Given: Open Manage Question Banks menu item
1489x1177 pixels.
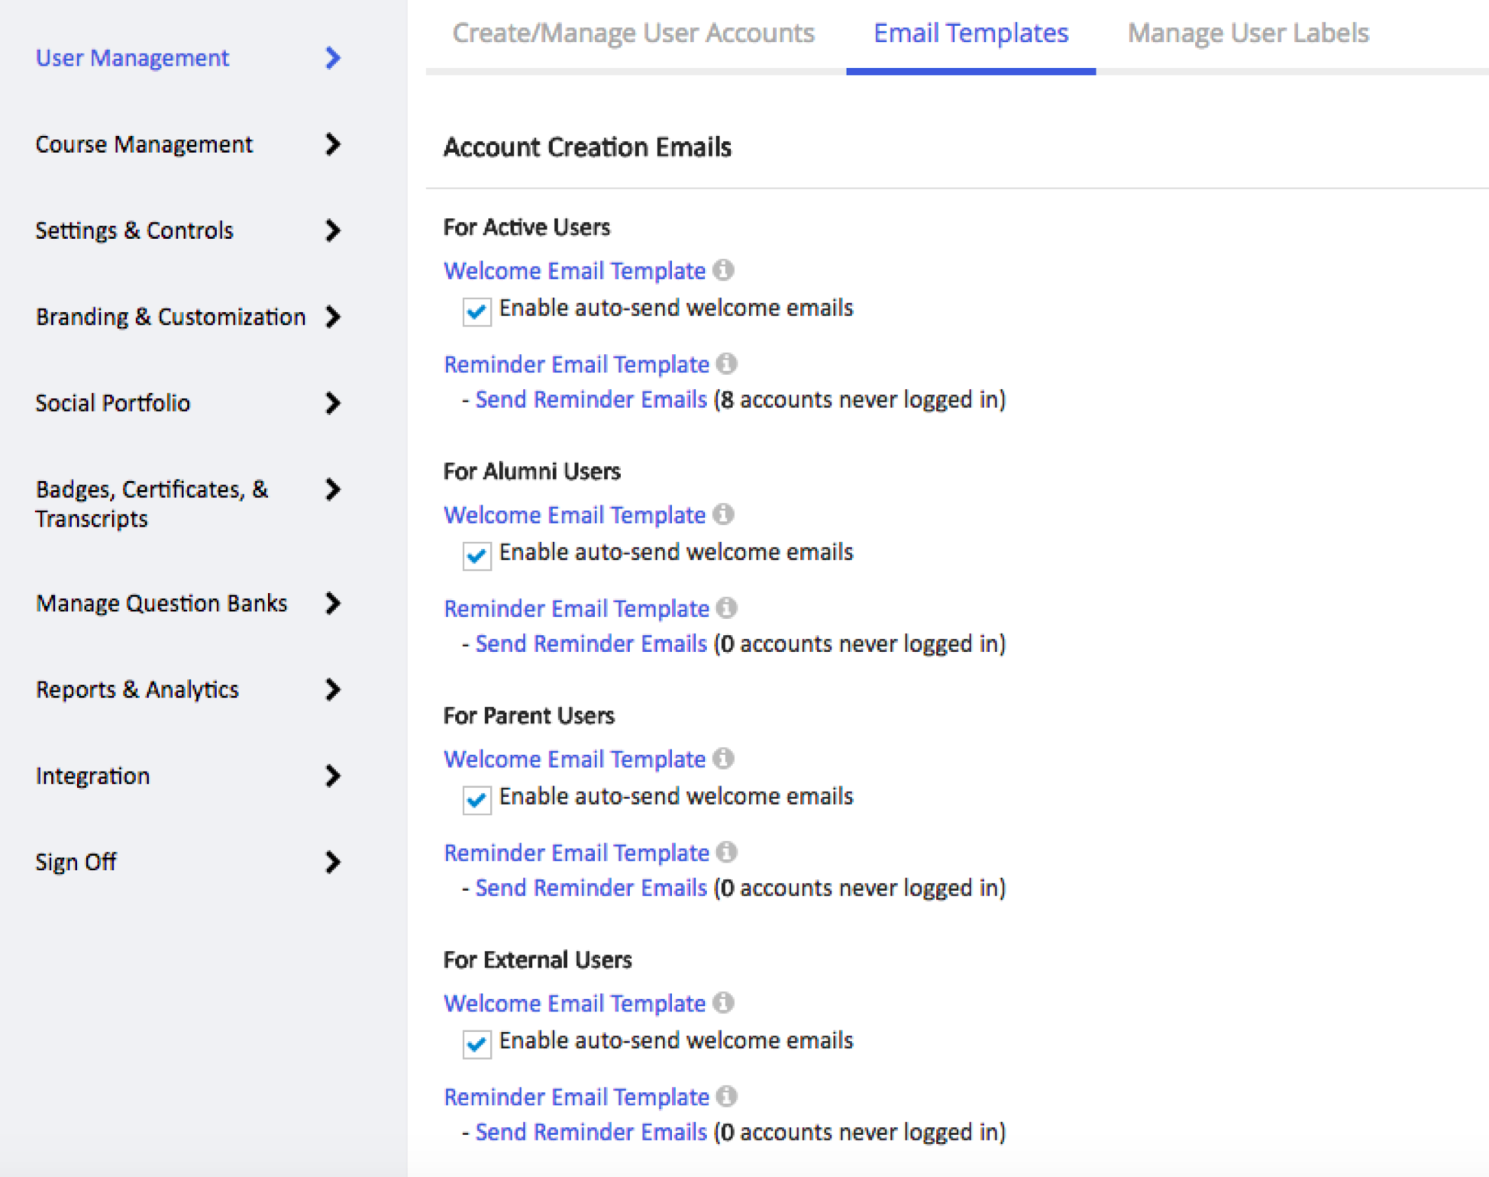Looking at the screenshot, I should coord(162,603).
